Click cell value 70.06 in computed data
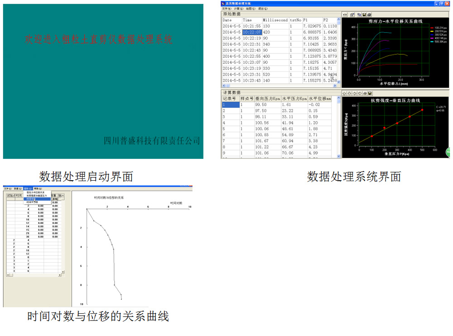The width and height of the screenshot is (453, 336). pyautogui.click(x=294, y=153)
